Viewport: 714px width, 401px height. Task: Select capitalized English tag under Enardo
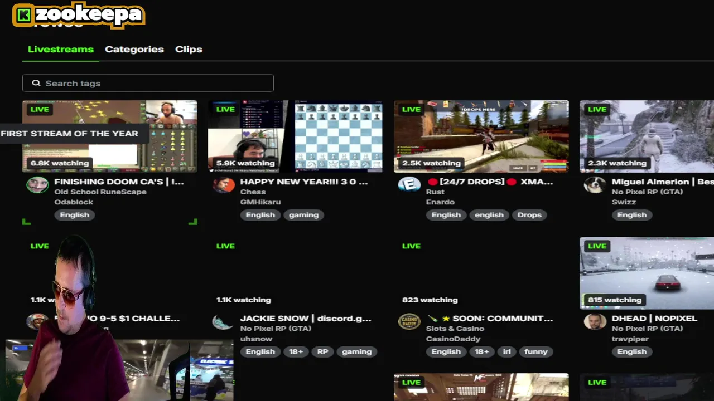[446, 215]
